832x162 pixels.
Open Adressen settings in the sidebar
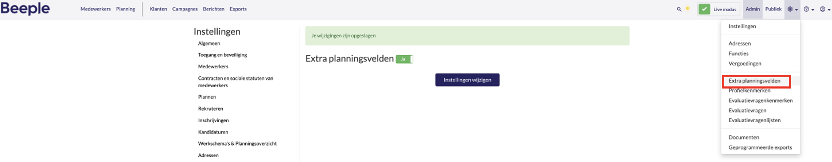tap(208, 155)
